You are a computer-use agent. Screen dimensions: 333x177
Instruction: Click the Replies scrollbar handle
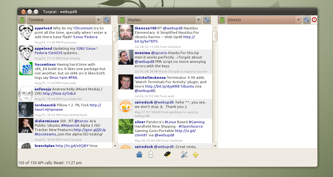(x=215, y=36)
